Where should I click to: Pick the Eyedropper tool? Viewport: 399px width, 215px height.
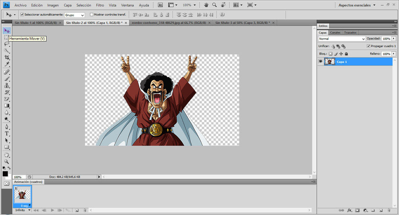(x=7, y=64)
